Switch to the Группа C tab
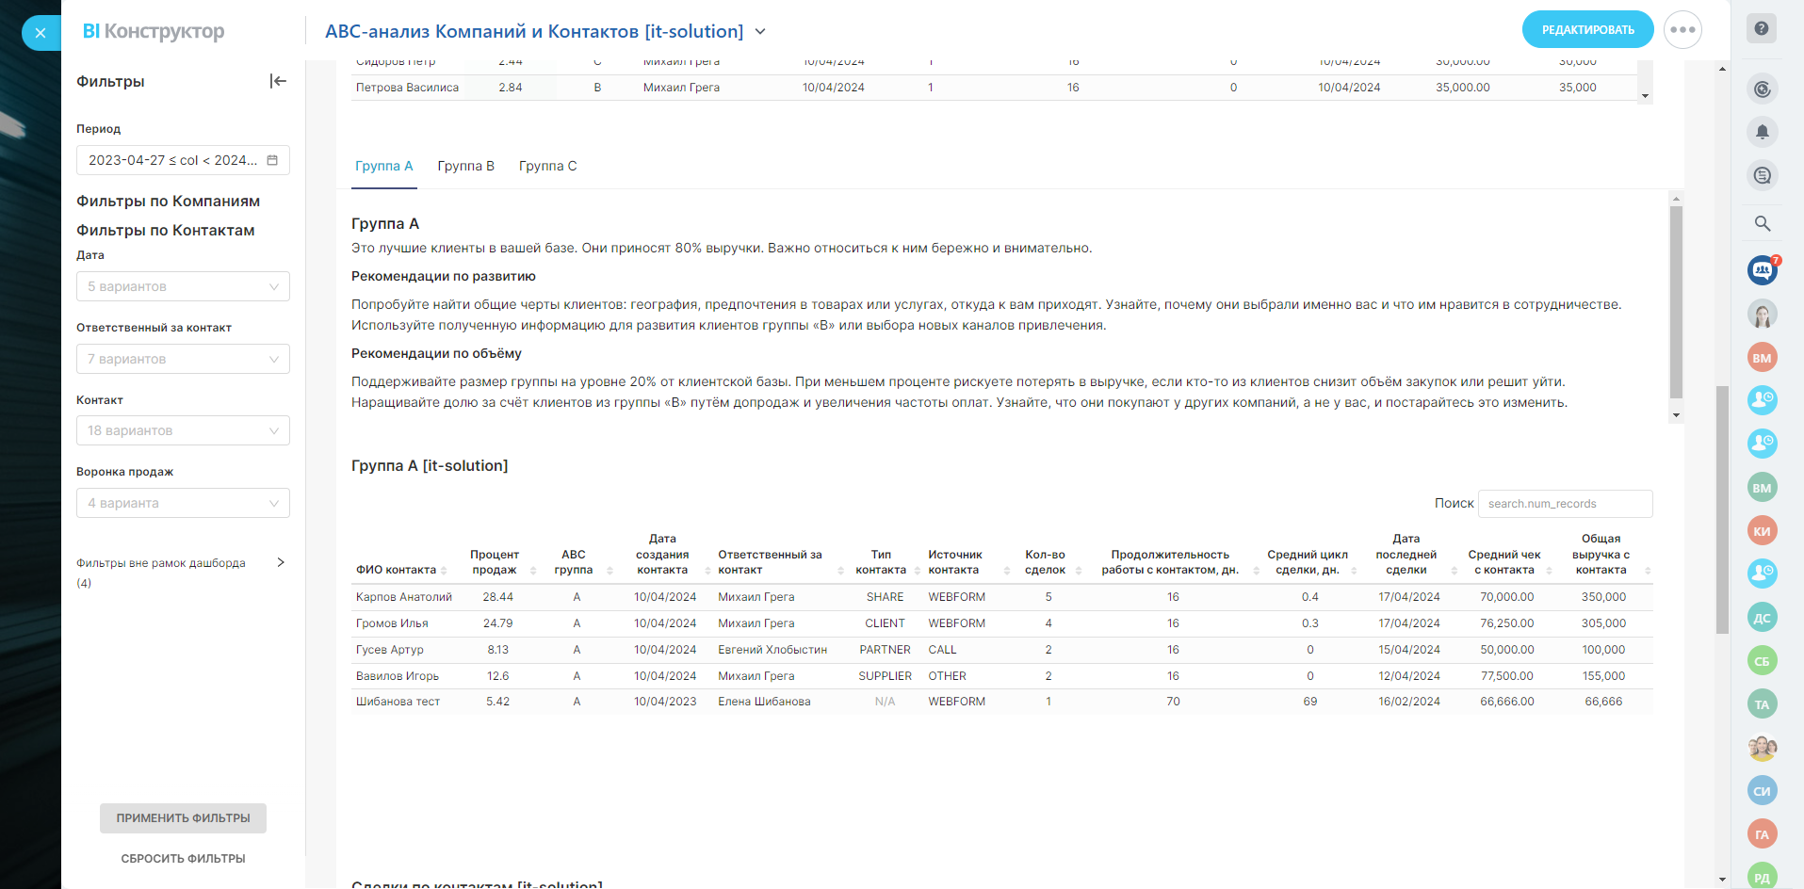This screenshot has width=1804, height=889. pyautogui.click(x=547, y=166)
